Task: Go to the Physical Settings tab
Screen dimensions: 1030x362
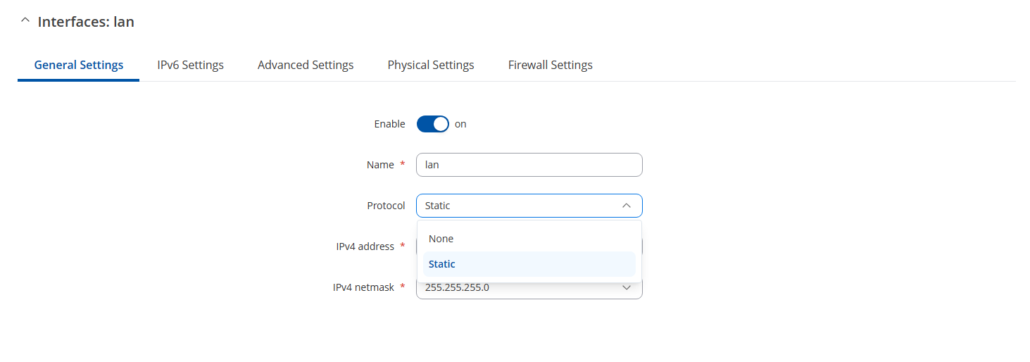Action: click(431, 65)
